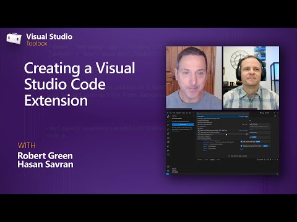This screenshot has height=222, width=297.
Task: Open the View menu in VS Code
Action: (184, 113)
